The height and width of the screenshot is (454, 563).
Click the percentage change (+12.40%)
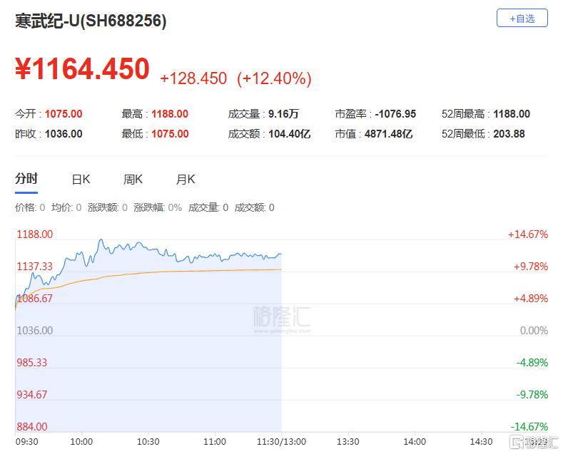(x=274, y=78)
